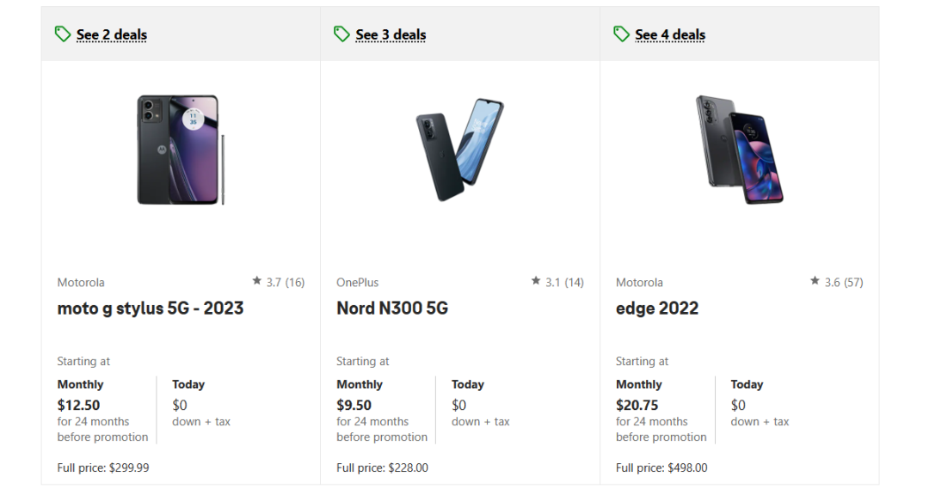Click the $12.50 monthly price
The height and width of the screenshot is (495, 929).
tap(78, 405)
